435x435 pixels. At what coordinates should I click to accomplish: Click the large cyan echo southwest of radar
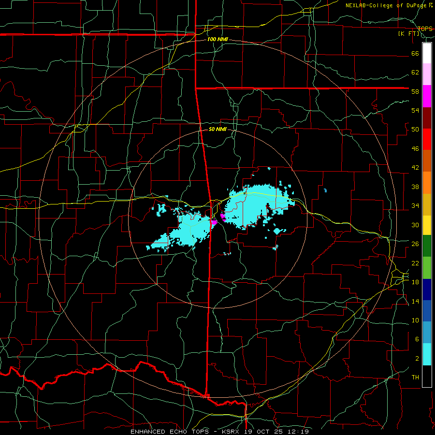pyautogui.click(x=191, y=229)
